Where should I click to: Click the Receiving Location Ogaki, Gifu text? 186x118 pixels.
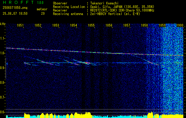tap(122, 7)
